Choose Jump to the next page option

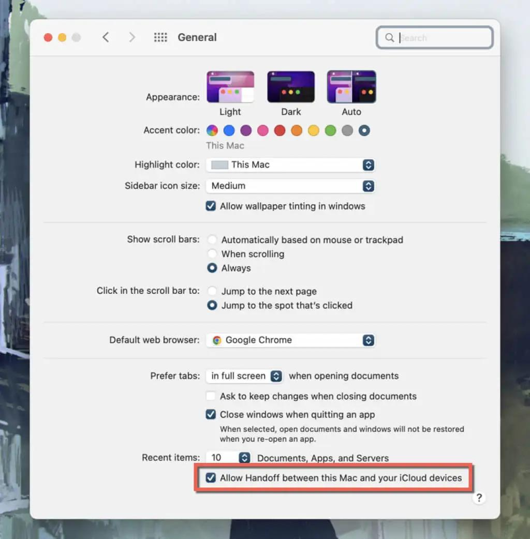(x=212, y=291)
